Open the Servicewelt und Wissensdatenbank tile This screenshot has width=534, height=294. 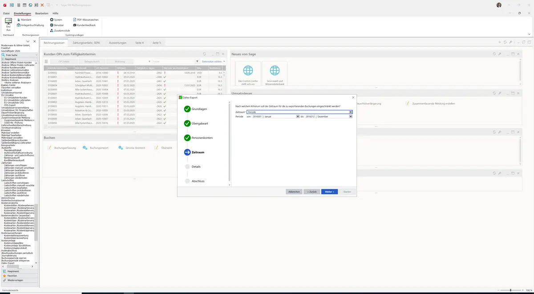(x=275, y=74)
